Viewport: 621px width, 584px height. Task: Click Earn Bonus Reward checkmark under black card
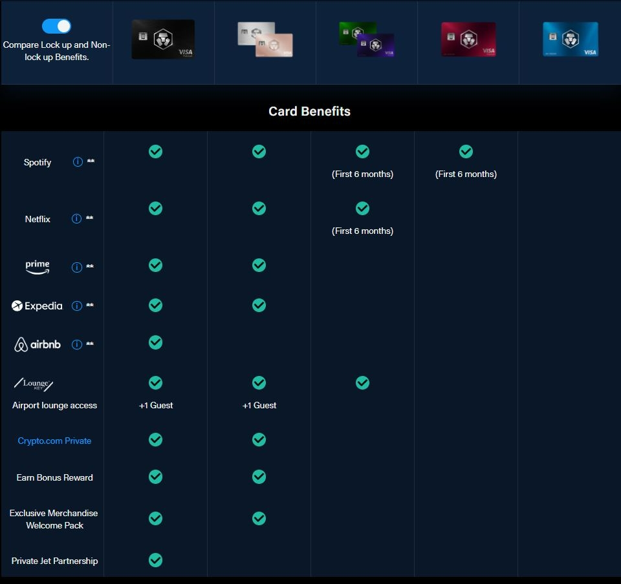[x=156, y=477]
